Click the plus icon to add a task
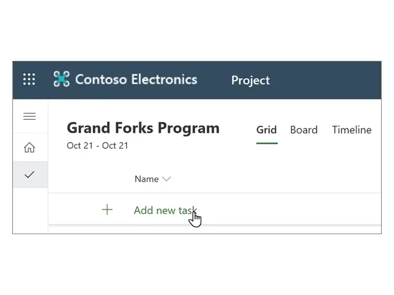394x295 pixels. [107, 210]
